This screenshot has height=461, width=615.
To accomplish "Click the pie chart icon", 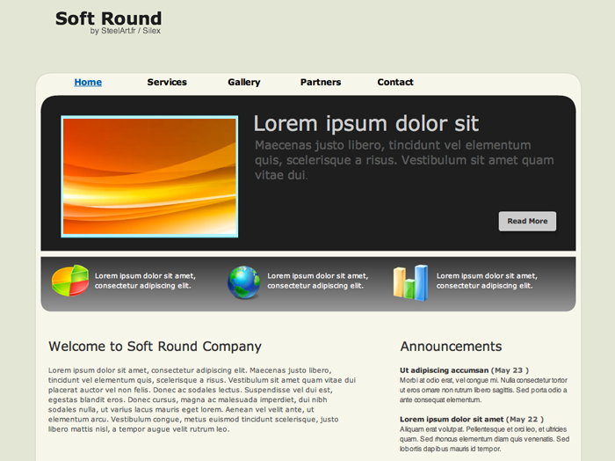I will tap(70, 281).
